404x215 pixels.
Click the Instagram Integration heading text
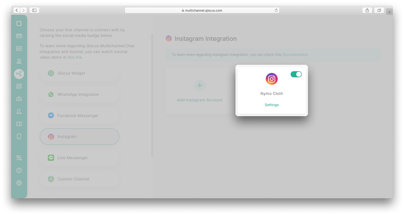click(205, 39)
